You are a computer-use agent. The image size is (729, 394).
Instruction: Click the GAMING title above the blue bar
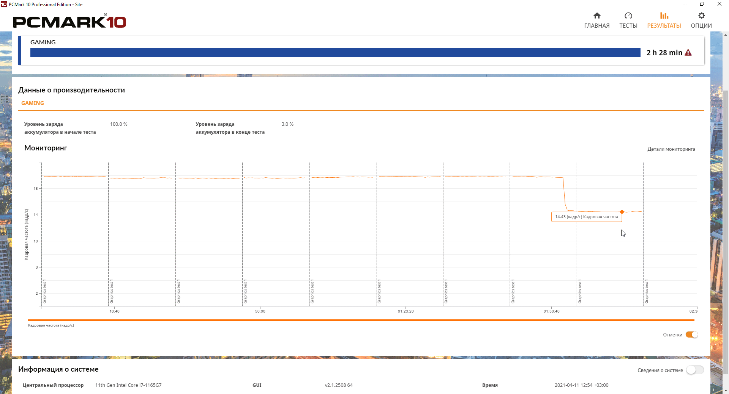43,42
